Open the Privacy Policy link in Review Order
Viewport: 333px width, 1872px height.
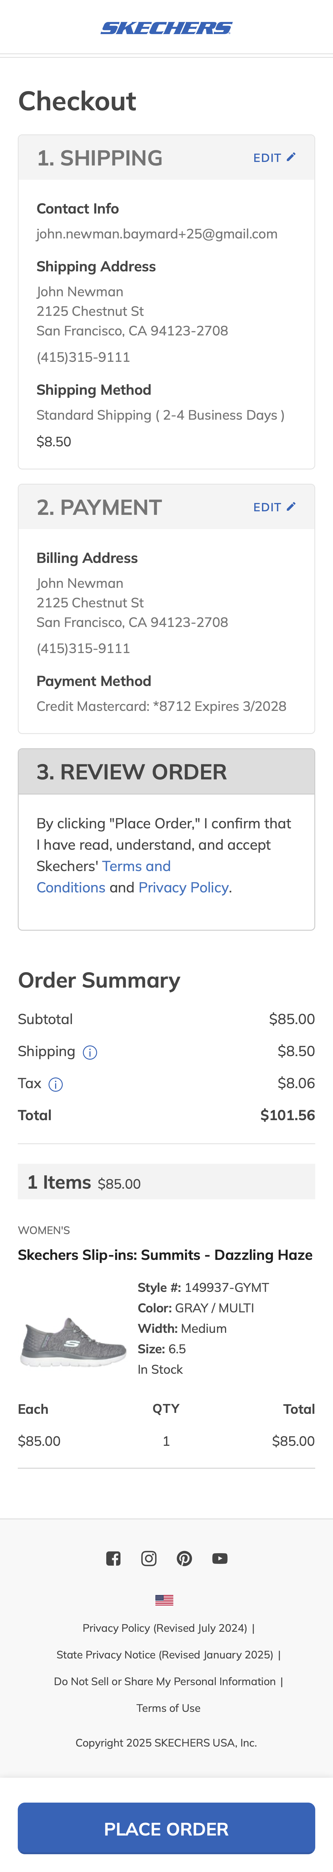pos(184,887)
